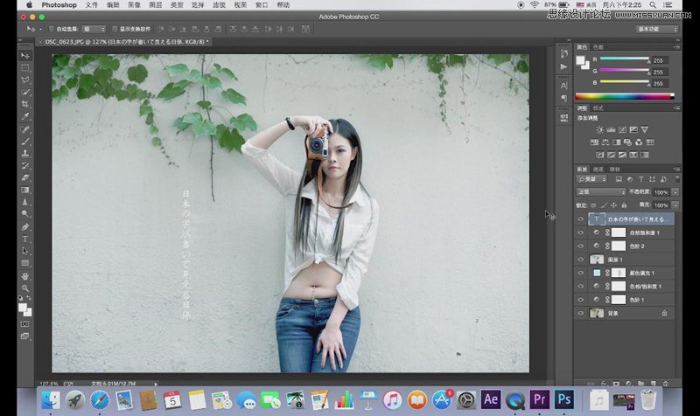Image resolution: width=700 pixels, height=416 pixels.
Task: Open the workspace switcher 基本功能 dropdown
Action: point(658,29)
